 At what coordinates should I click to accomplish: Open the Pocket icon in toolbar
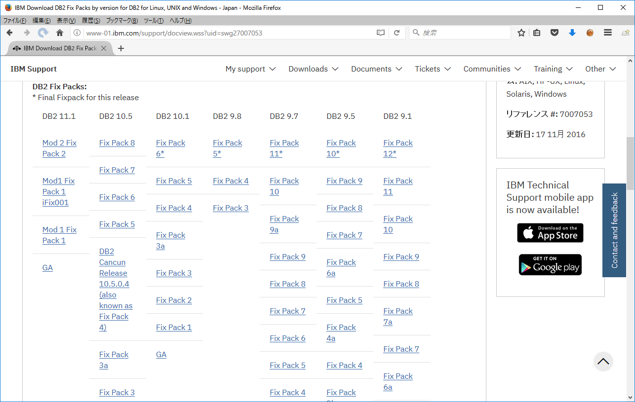point(555,33)
